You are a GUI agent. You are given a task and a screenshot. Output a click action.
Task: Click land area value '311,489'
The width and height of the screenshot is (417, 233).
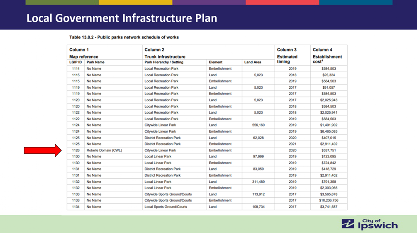[x=258, y=182]
